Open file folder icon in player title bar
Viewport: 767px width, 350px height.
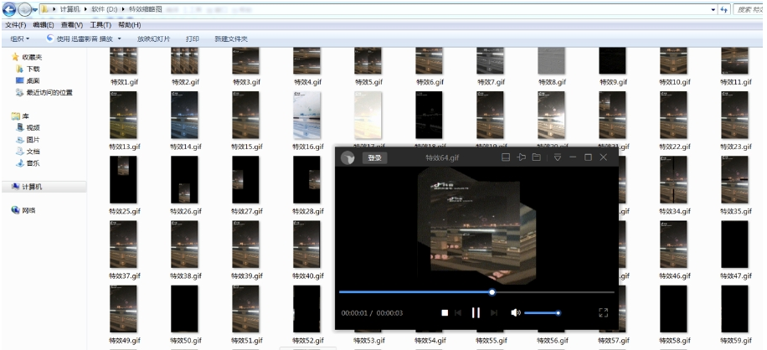click(x=536, y=157)
